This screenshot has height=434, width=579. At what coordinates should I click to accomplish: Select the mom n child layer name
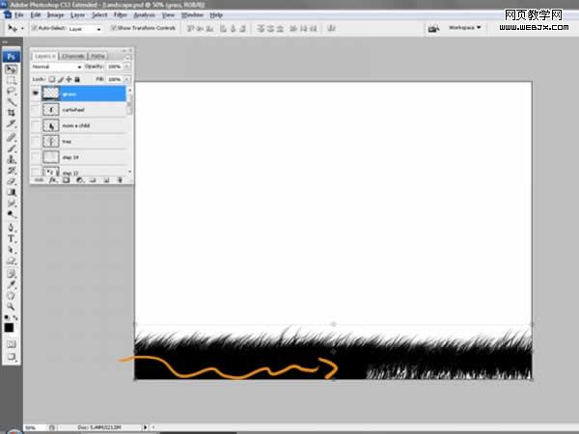point(76,125)
